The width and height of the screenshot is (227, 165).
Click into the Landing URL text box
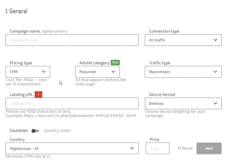(72, 103)
